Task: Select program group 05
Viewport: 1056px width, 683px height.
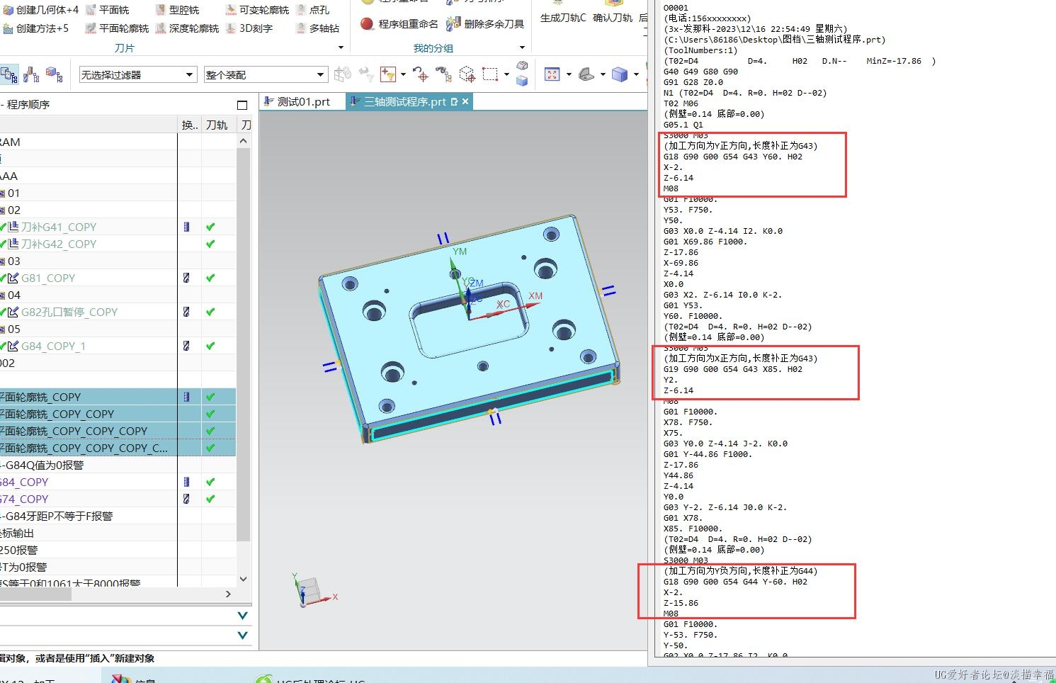Action: tap(13, 329)
